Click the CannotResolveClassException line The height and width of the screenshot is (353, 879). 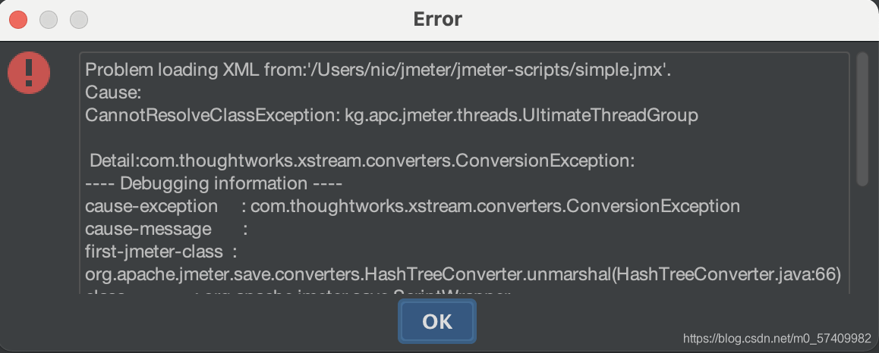click(x=391, y=115)
